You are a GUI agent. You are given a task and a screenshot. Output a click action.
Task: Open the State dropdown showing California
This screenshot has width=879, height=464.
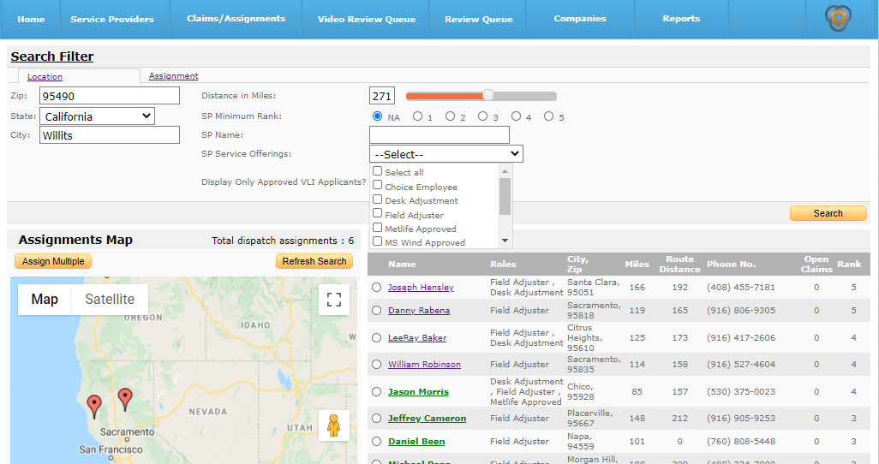click(97, 116)
